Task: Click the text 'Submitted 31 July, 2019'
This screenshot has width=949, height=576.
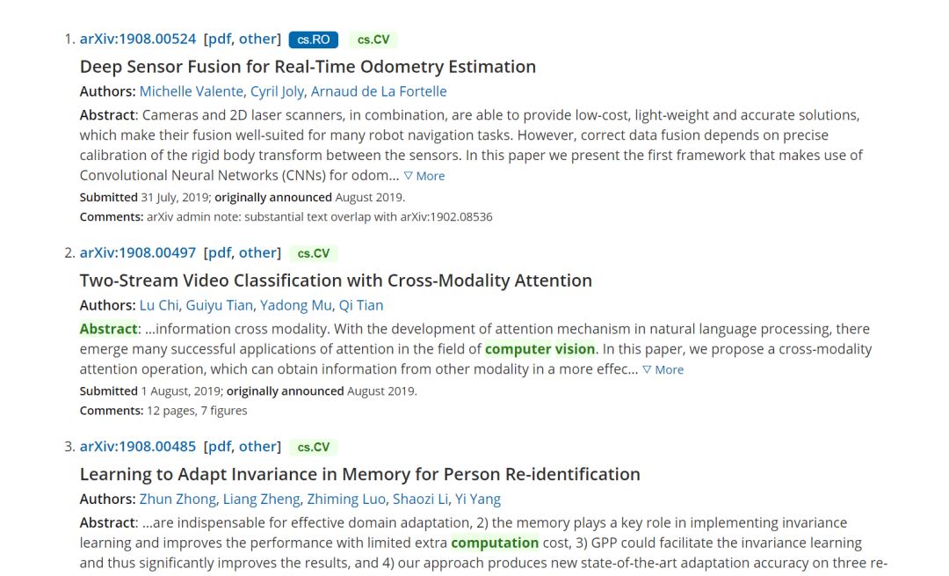Action: (x=145, y=198)
